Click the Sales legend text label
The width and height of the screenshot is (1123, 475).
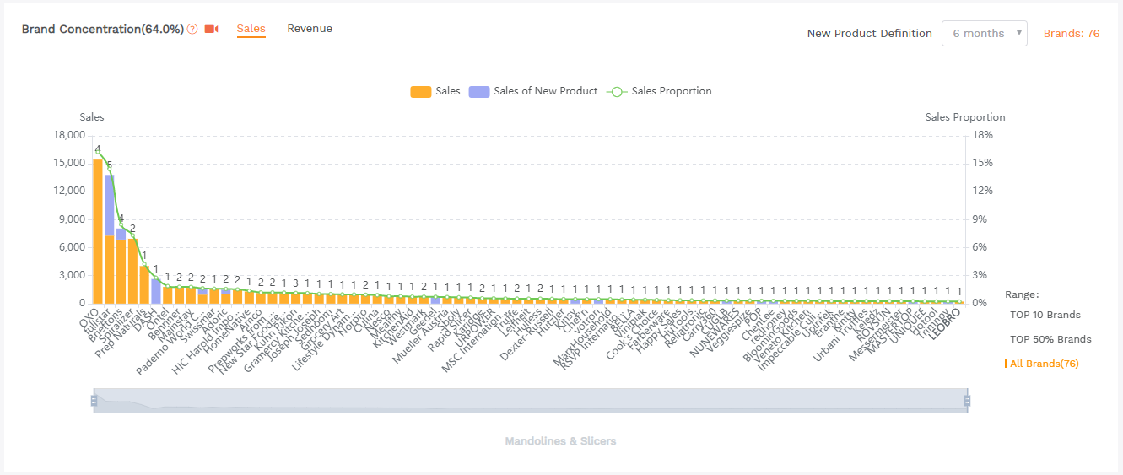448,91
